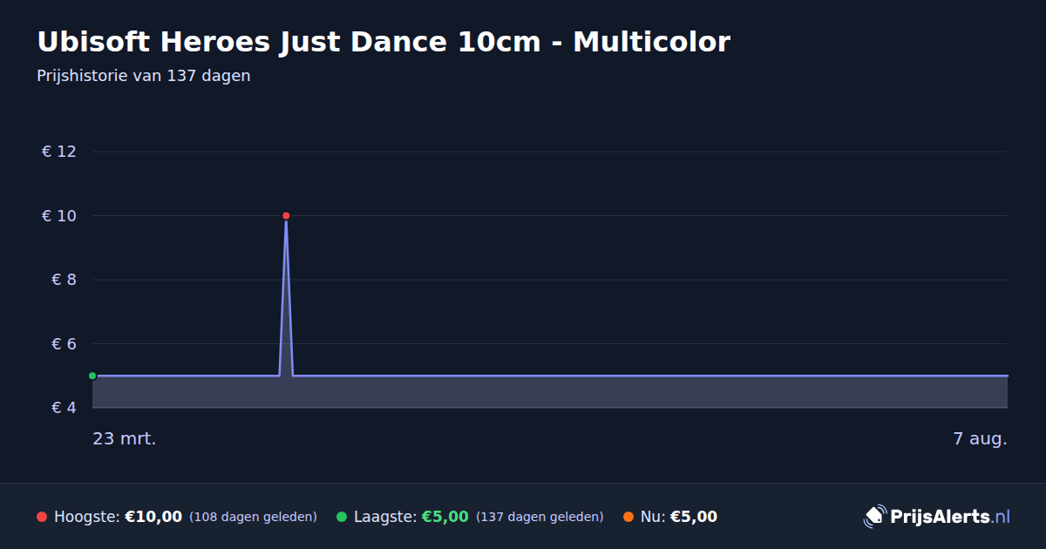The height and width of the screenshot is (549, 1046).
Task: Click the Hoogste €10,00 price value
Action: point(153,517)
